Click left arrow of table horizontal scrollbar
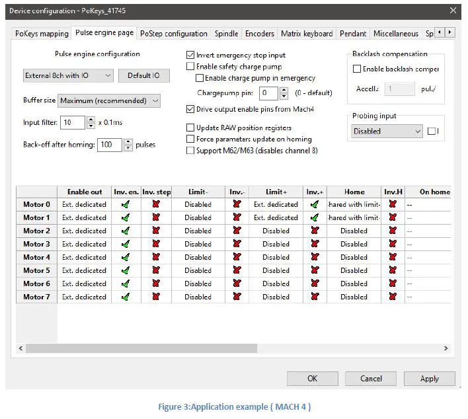This screenshot has width=468, height=419. (20, 348)
